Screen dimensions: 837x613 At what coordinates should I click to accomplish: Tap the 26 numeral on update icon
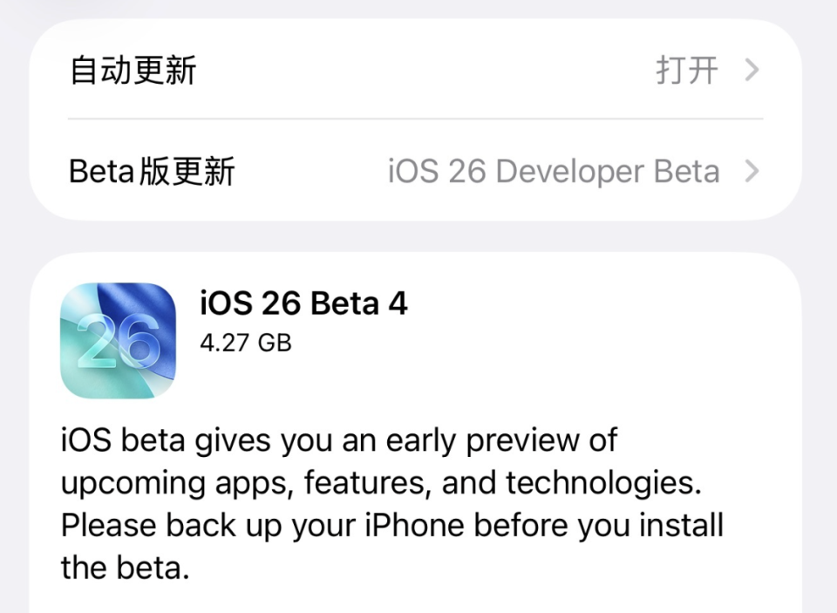[119, 343]
